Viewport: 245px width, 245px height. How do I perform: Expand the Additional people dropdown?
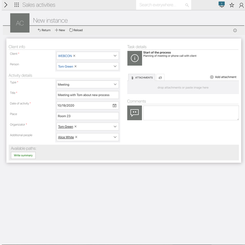pos(115,137)
